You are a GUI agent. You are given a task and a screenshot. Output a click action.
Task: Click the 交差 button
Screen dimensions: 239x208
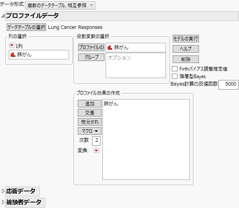coord(89,113)
